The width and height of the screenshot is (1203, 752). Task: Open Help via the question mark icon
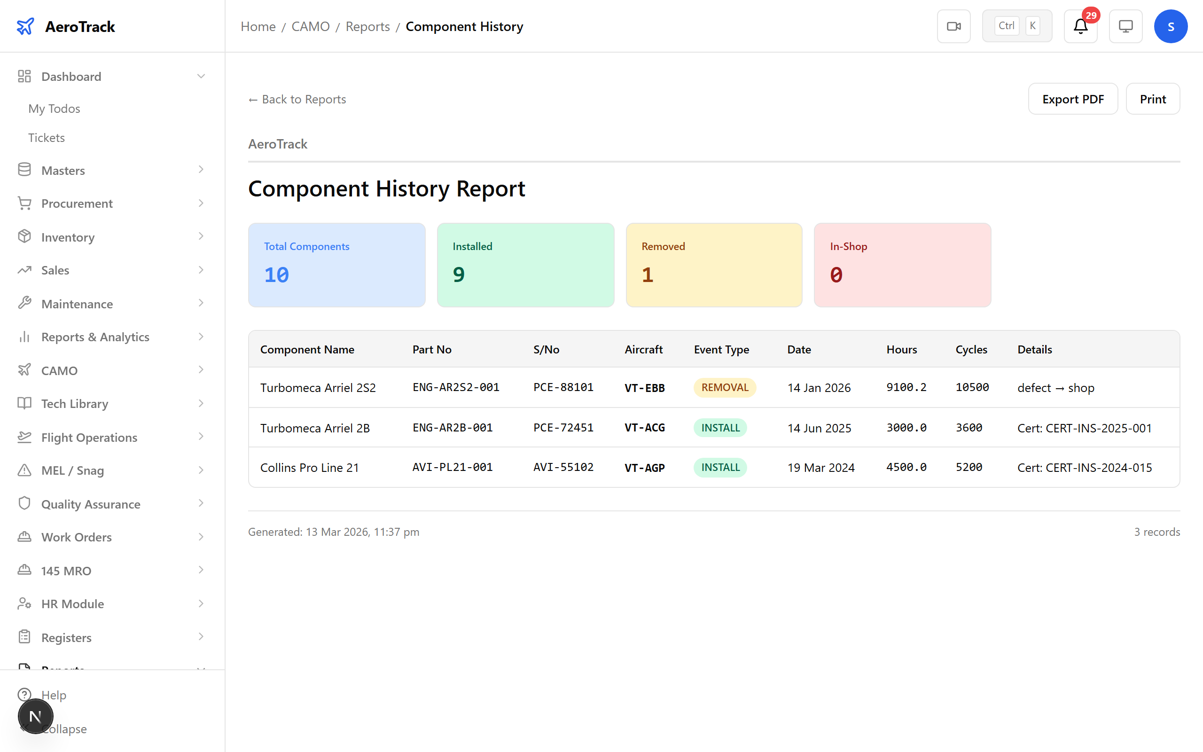[x=25, y=695]
